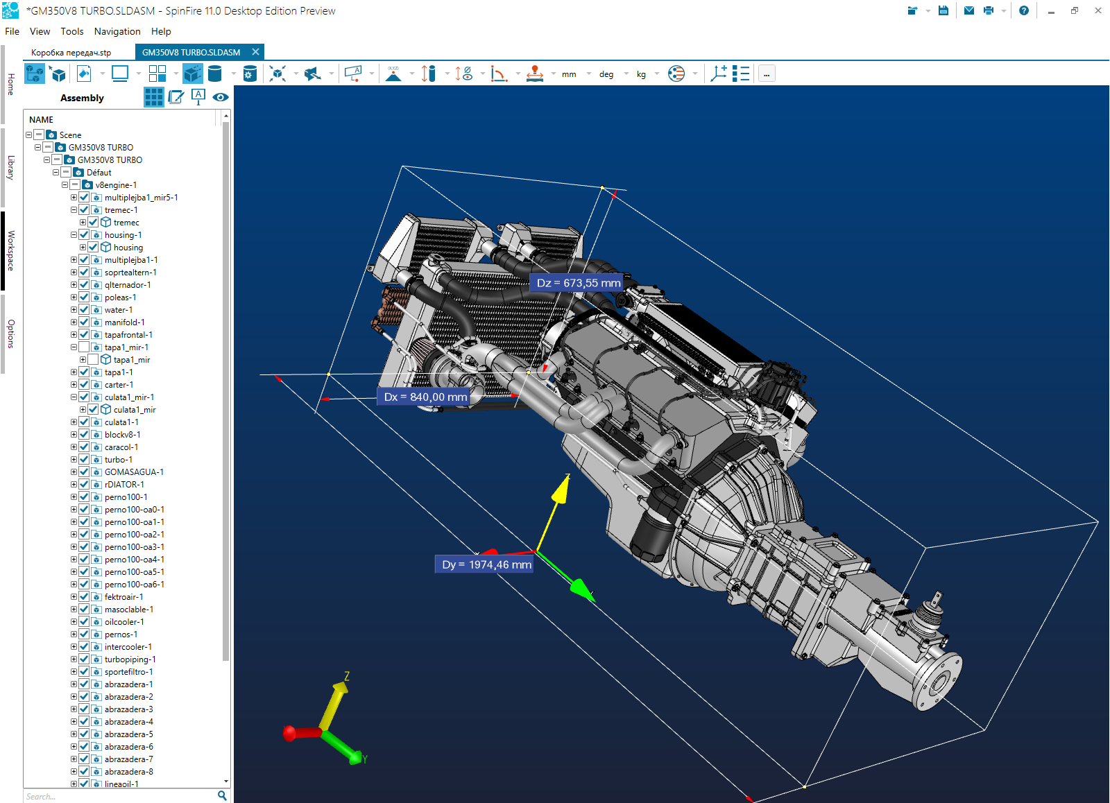Click the diameter measurement icon
Screen dimensions: 1110x803
pos(463,74)
